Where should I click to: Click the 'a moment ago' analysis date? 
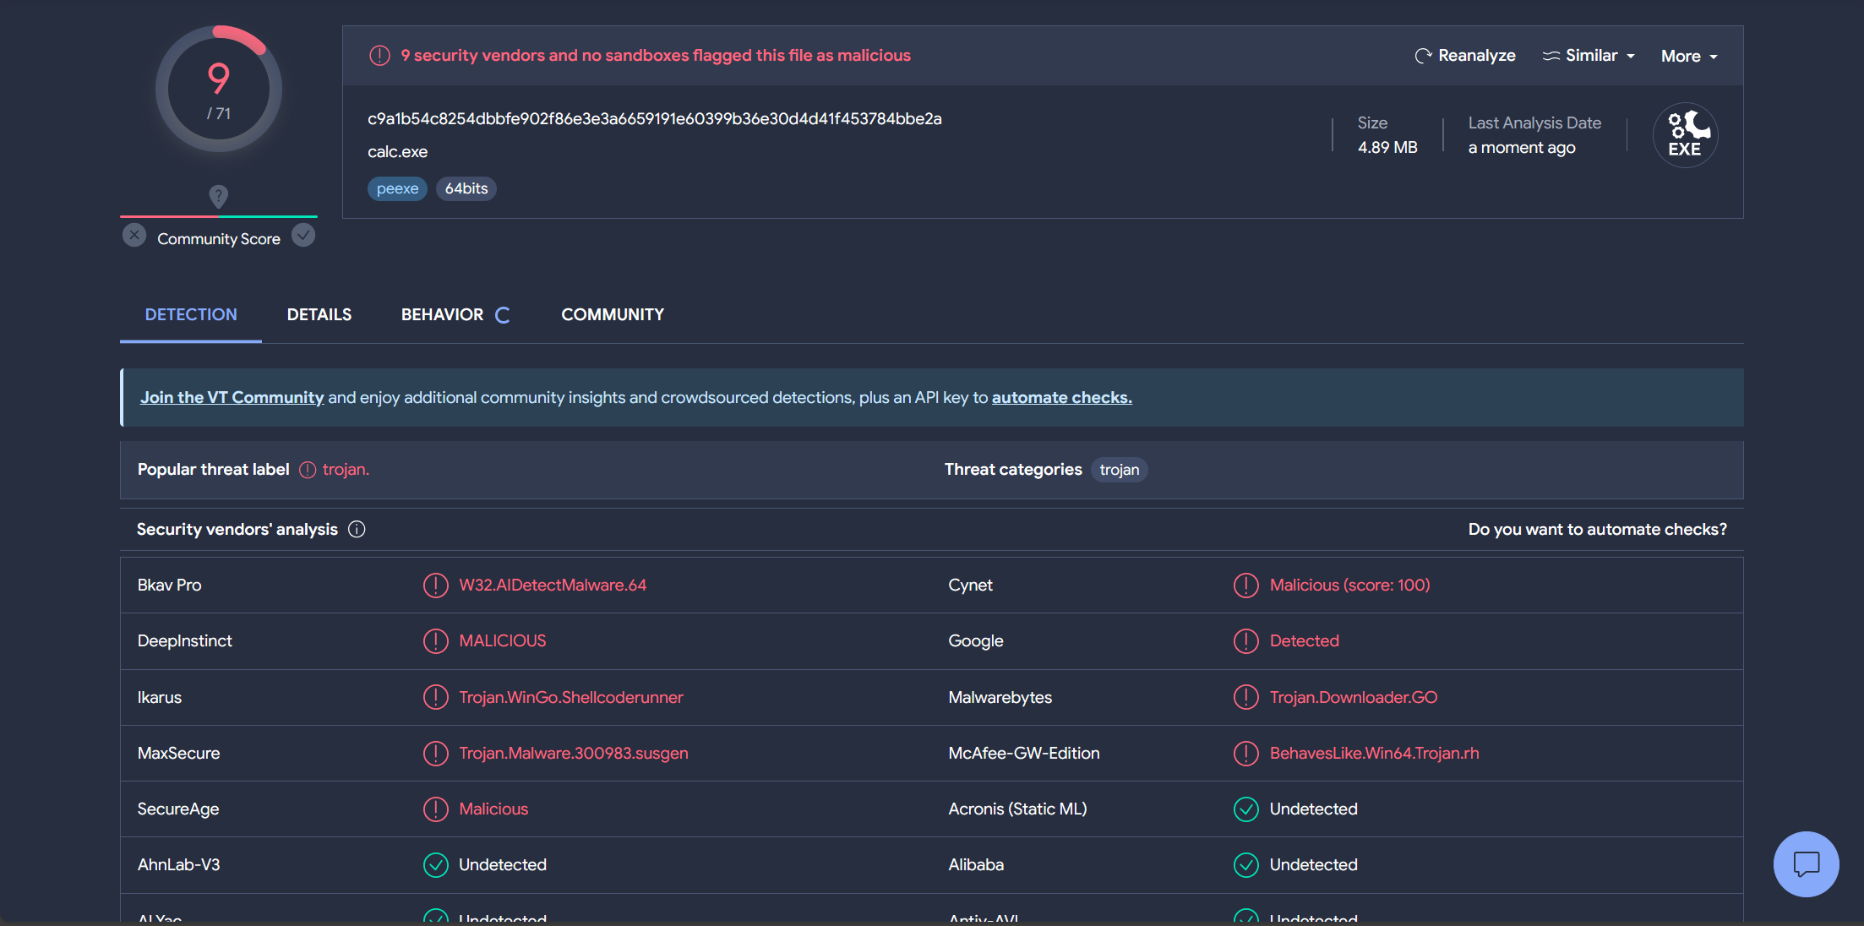[x=1522, y=148]
